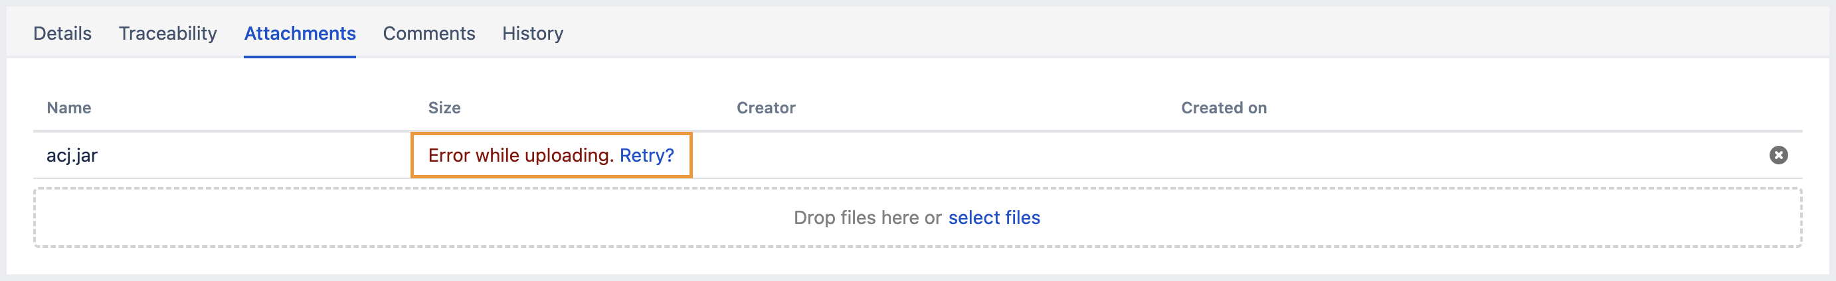Click the select files link
The height and width of the screenshot is (281, 1836).
tap(994, 217)
